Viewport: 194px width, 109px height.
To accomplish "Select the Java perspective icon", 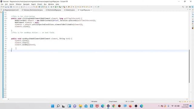I will [192, 7].
